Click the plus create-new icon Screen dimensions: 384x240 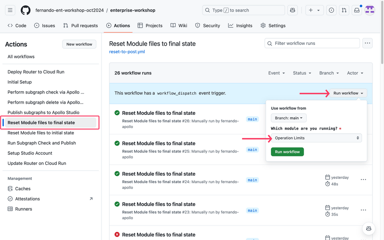point(310,10)
